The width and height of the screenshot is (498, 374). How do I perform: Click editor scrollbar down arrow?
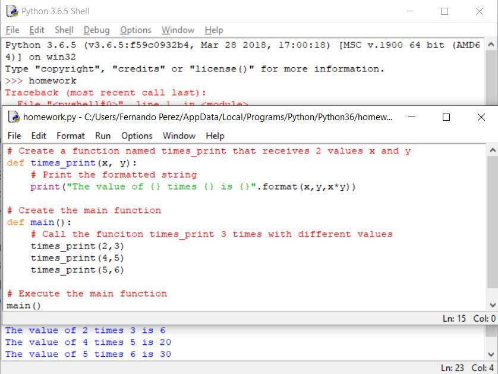492,305
